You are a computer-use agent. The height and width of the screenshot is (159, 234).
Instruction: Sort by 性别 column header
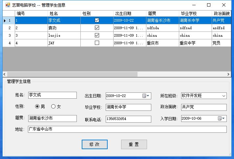(97, 13)
